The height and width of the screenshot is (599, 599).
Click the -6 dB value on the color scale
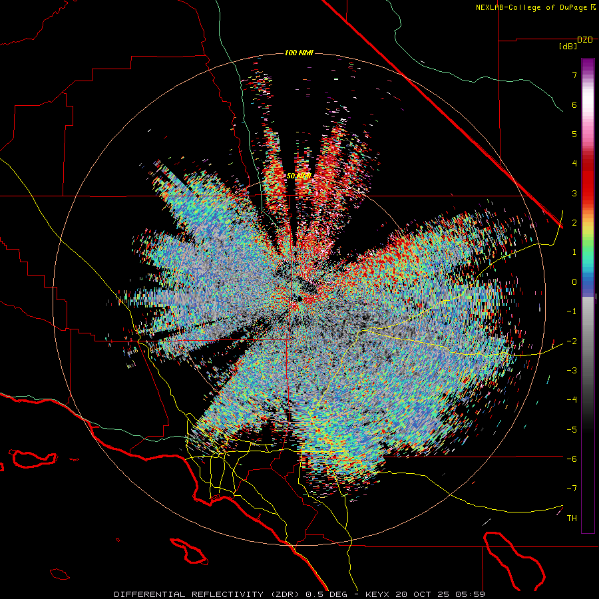point(572,459)
